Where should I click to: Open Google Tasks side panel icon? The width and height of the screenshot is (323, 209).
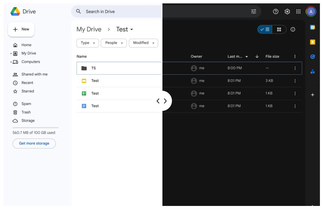click(x=313, y=57)
